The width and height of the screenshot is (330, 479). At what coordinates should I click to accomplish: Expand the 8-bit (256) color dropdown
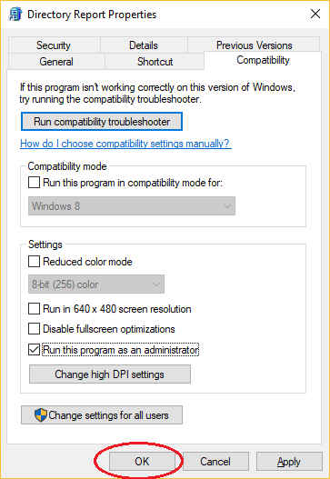[96, 284]
